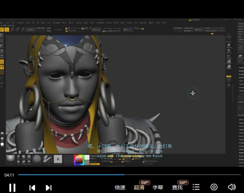Pause the video playback
The height and width of the screenshot is (193, 244).
(x=12, y=187)
